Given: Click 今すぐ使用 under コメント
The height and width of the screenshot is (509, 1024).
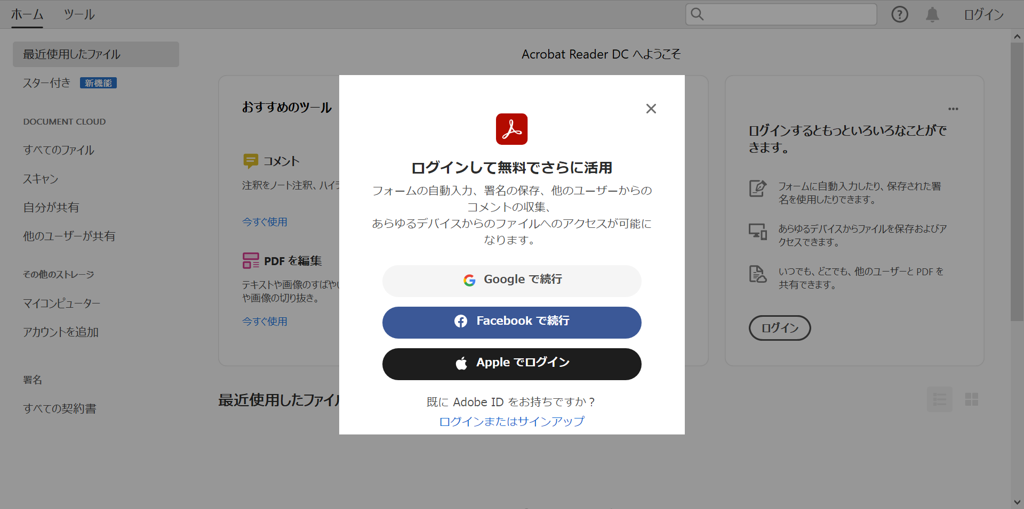Looking at the screenshot, I should [265, 222].
